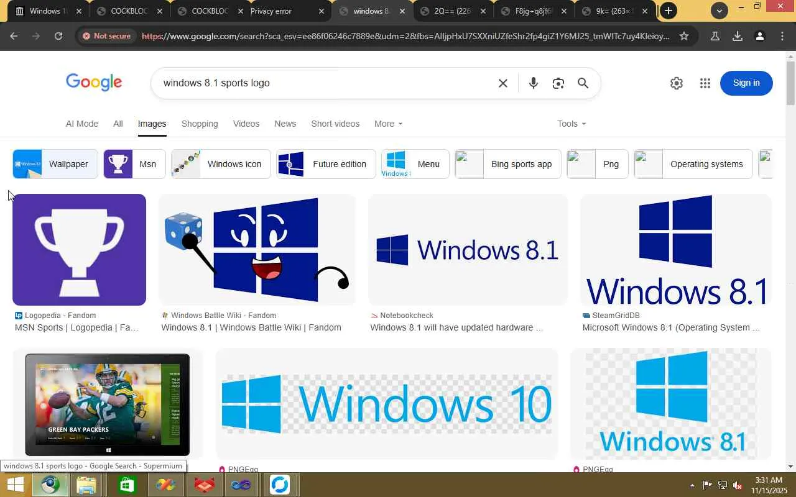Image resolution: width=796 pixels, height=497 pixels.
Task: Open the Short videos tab
Action: pyautogui.click(x=335, y=124)
